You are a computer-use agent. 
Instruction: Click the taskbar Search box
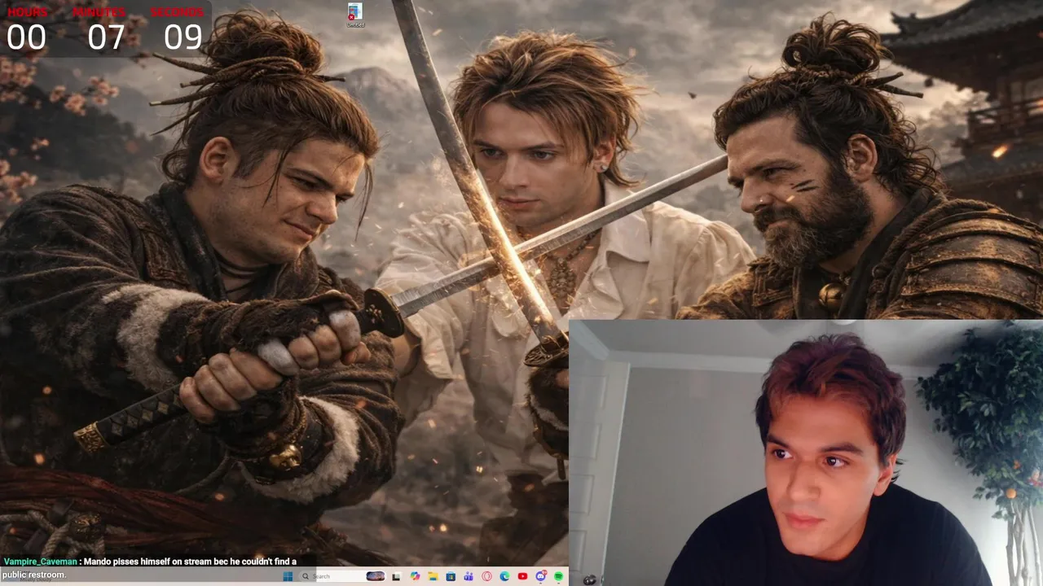point(342,576)
